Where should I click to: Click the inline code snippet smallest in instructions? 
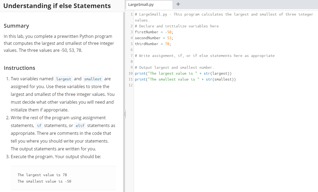[93, 79]
